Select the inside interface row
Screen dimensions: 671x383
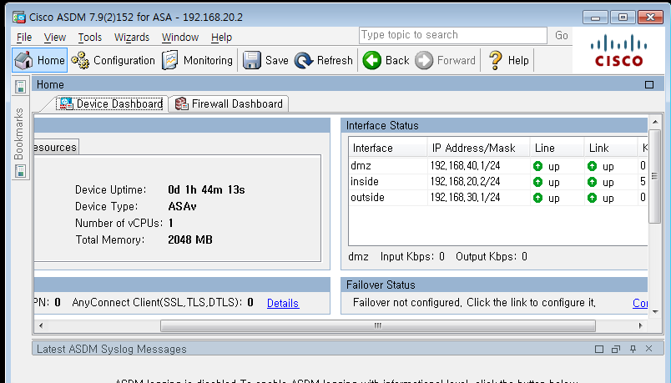click(x=498, y=181)
